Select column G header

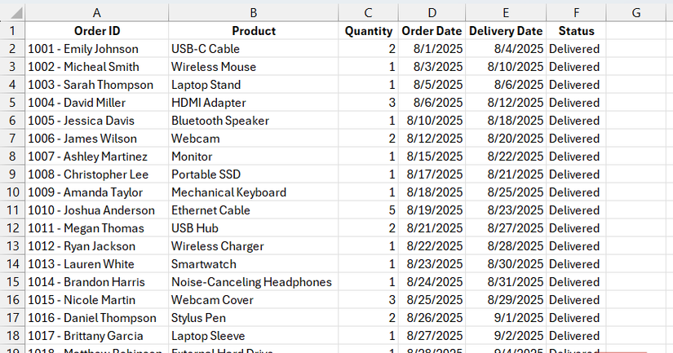click(636, 12)
